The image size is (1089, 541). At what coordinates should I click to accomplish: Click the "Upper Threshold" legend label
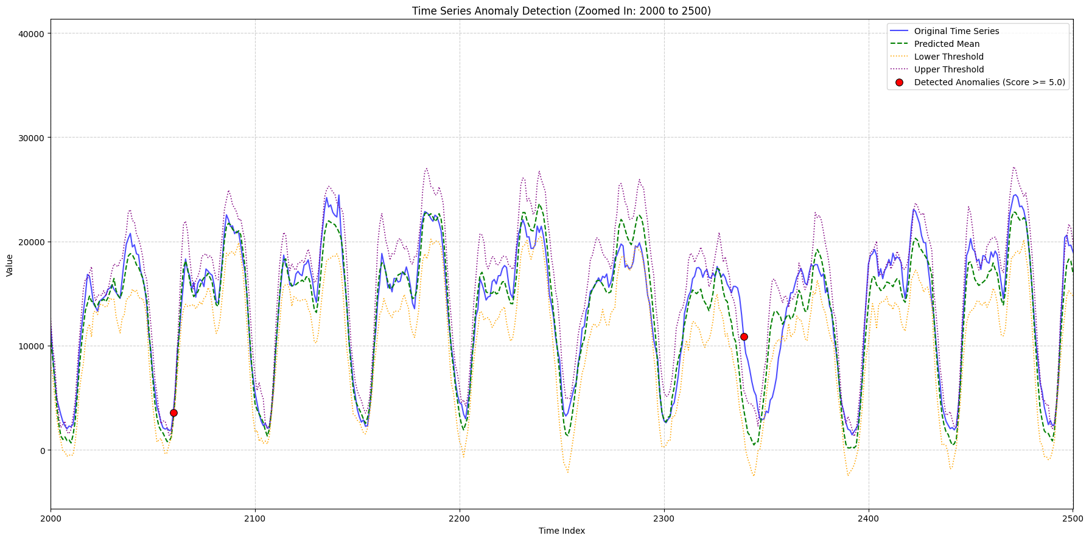(948, 69)
